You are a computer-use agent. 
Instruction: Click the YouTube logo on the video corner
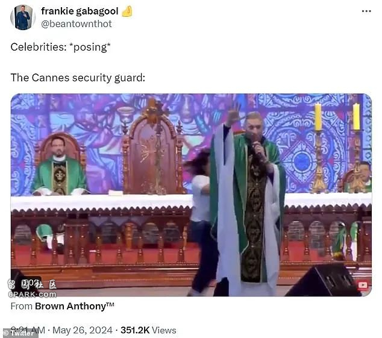[x=363, y=285]
